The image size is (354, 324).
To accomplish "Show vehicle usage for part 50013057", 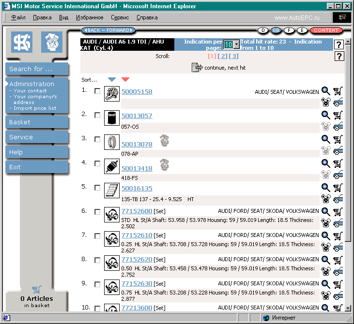I will [338, 127].
